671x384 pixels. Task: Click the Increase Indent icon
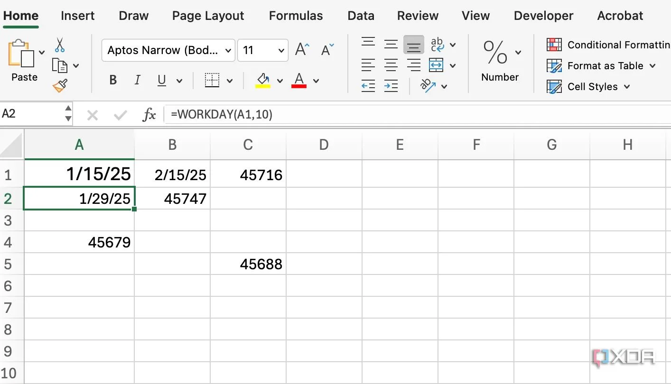(391, 86)
